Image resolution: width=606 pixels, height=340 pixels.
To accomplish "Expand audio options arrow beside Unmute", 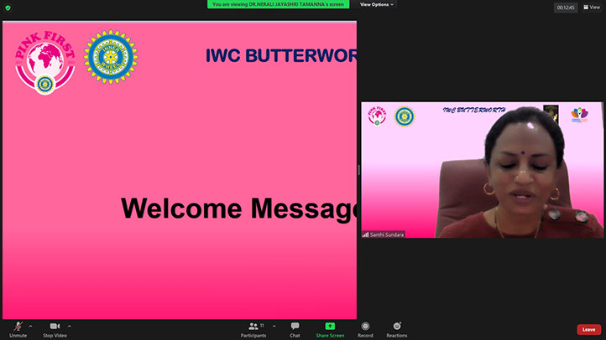I will (31, 326).
